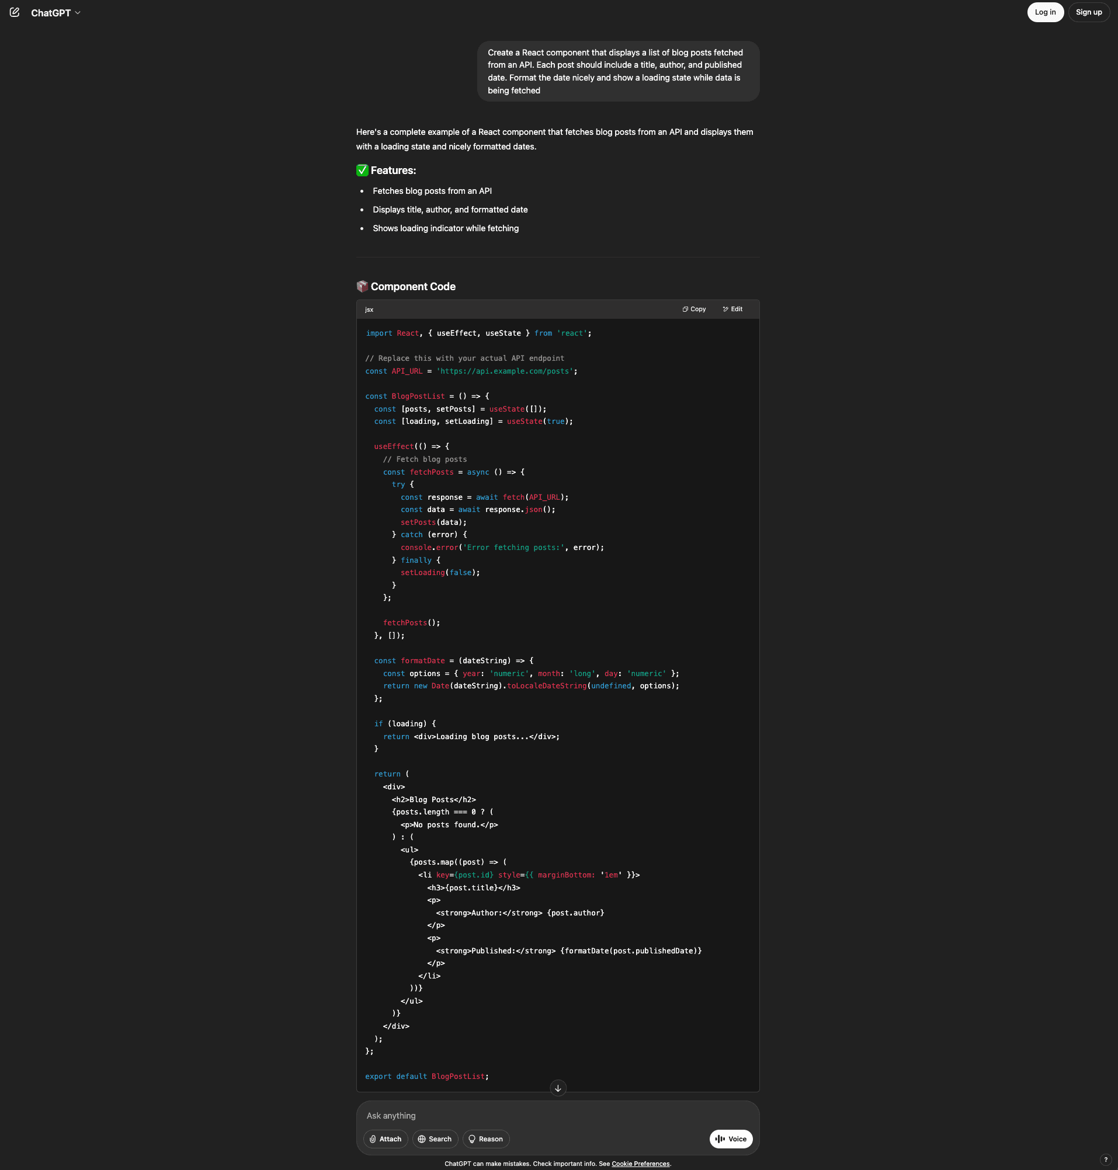Click the Sign up button
Image resolution: width=1118 pixels, height=1170 pixels.
coord(1089,12)
